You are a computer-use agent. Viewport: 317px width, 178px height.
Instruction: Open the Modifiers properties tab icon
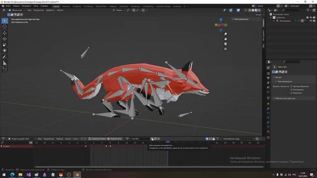point(268,109)
